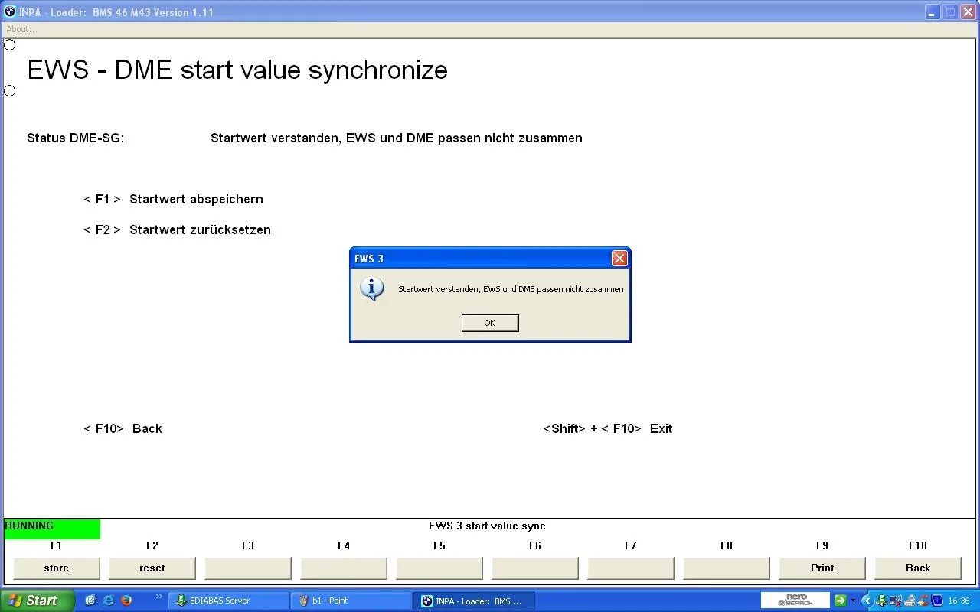The image size is (980, 612).
Task: Click the '<Shift> + < F10> Exit' text
Action: [x=607, y=428]
